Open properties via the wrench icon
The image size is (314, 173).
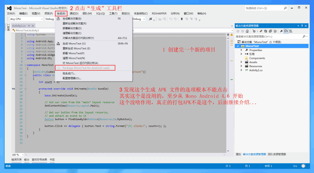[281, 31]
